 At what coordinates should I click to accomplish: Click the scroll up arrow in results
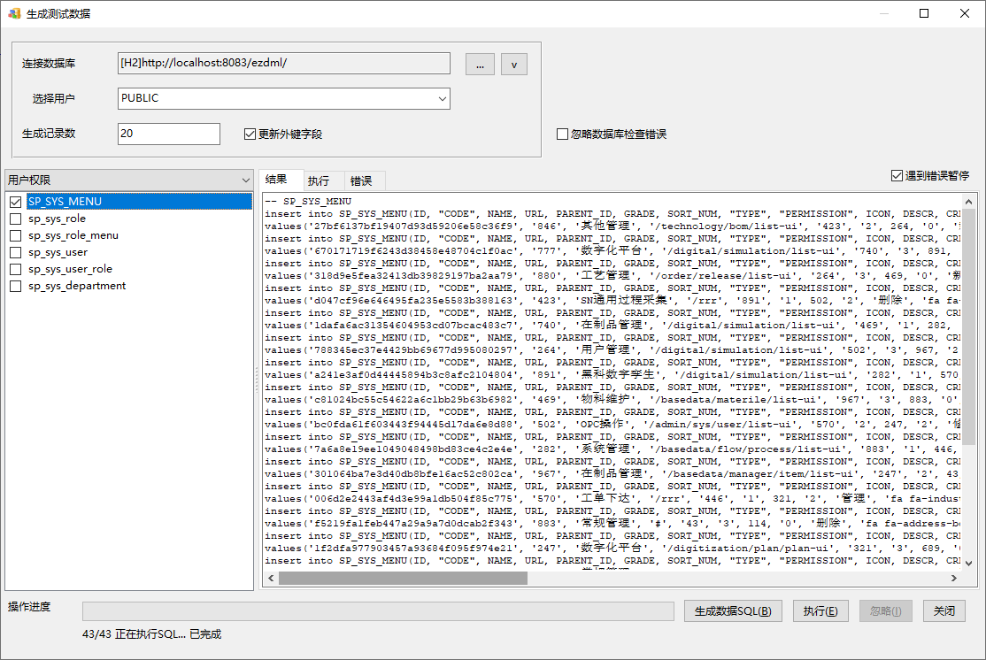click(968, 202)
